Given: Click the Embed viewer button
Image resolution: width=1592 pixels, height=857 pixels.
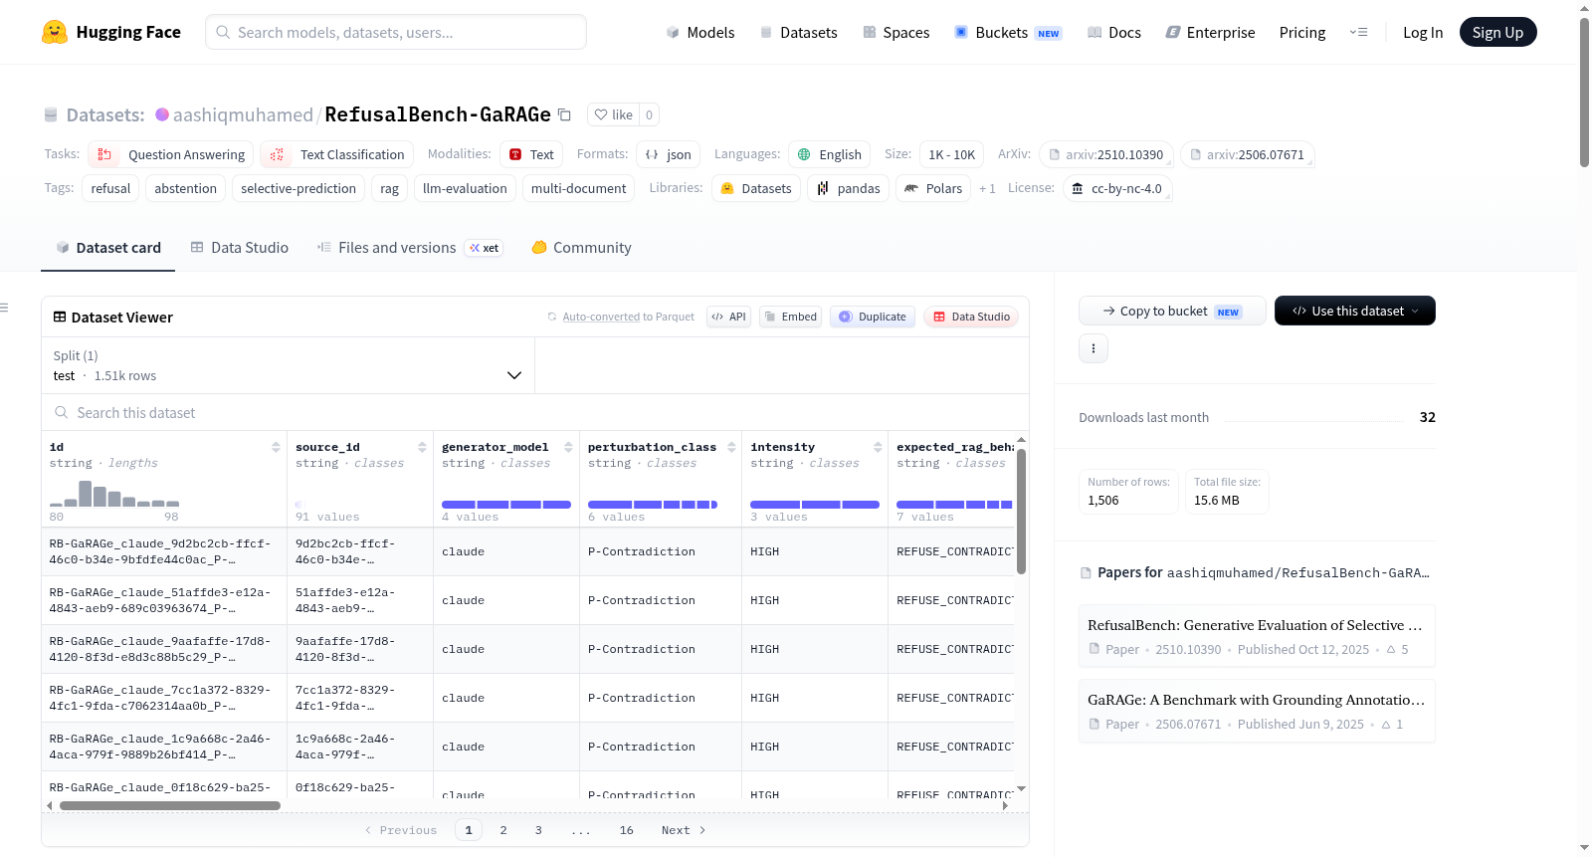Looking at the screenshot, I should 790,317.
